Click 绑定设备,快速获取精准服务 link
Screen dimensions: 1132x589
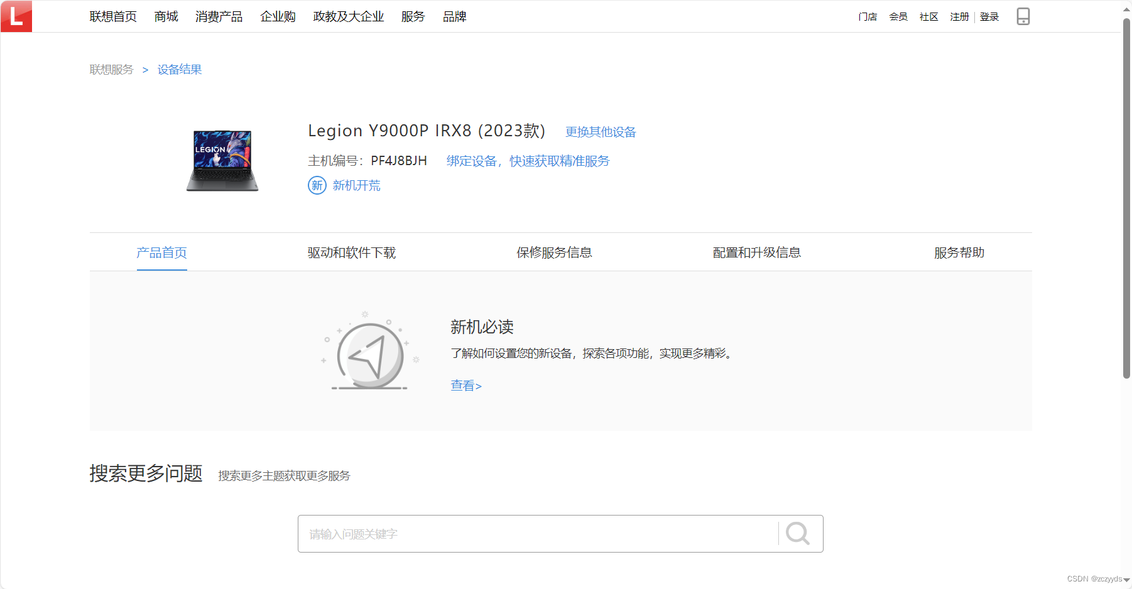point(528,161)
